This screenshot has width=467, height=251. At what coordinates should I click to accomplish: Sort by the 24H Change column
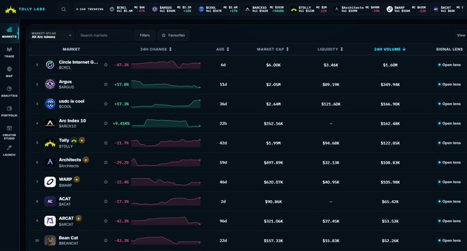coord(156,50)
